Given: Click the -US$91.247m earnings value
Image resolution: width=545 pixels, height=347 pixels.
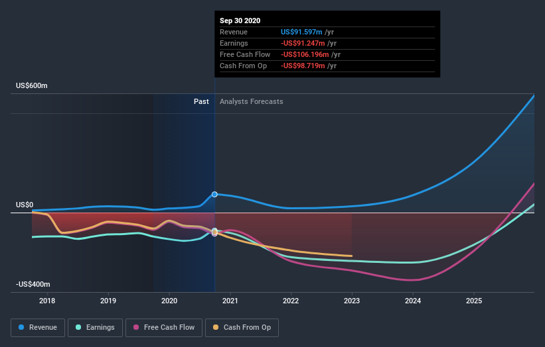Looking at the screenshot, I should pyautogui.click(x=303, y=43).
